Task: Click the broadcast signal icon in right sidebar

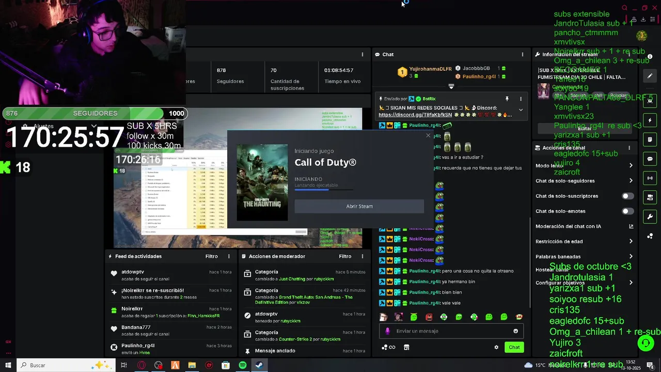Action: point(650,178)
